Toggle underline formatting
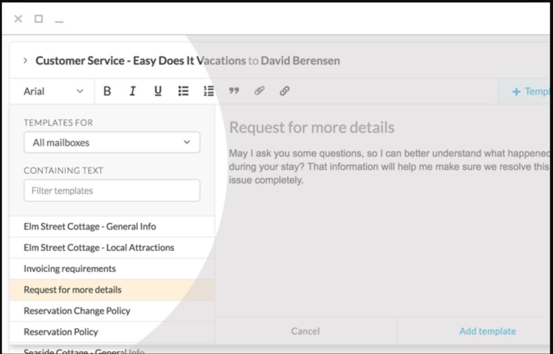 (x=158, y=91)
